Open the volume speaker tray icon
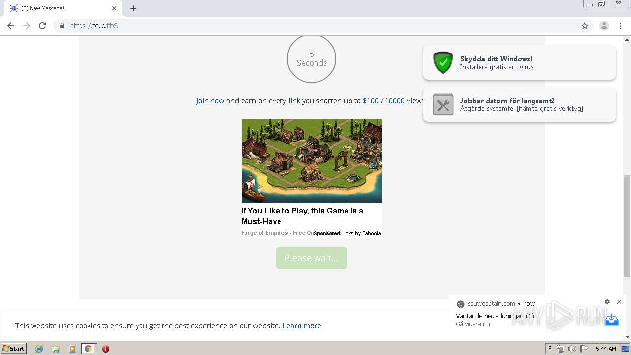Image resolution: width=631 pixels, height=355 pixels. (x=572, y=349)
